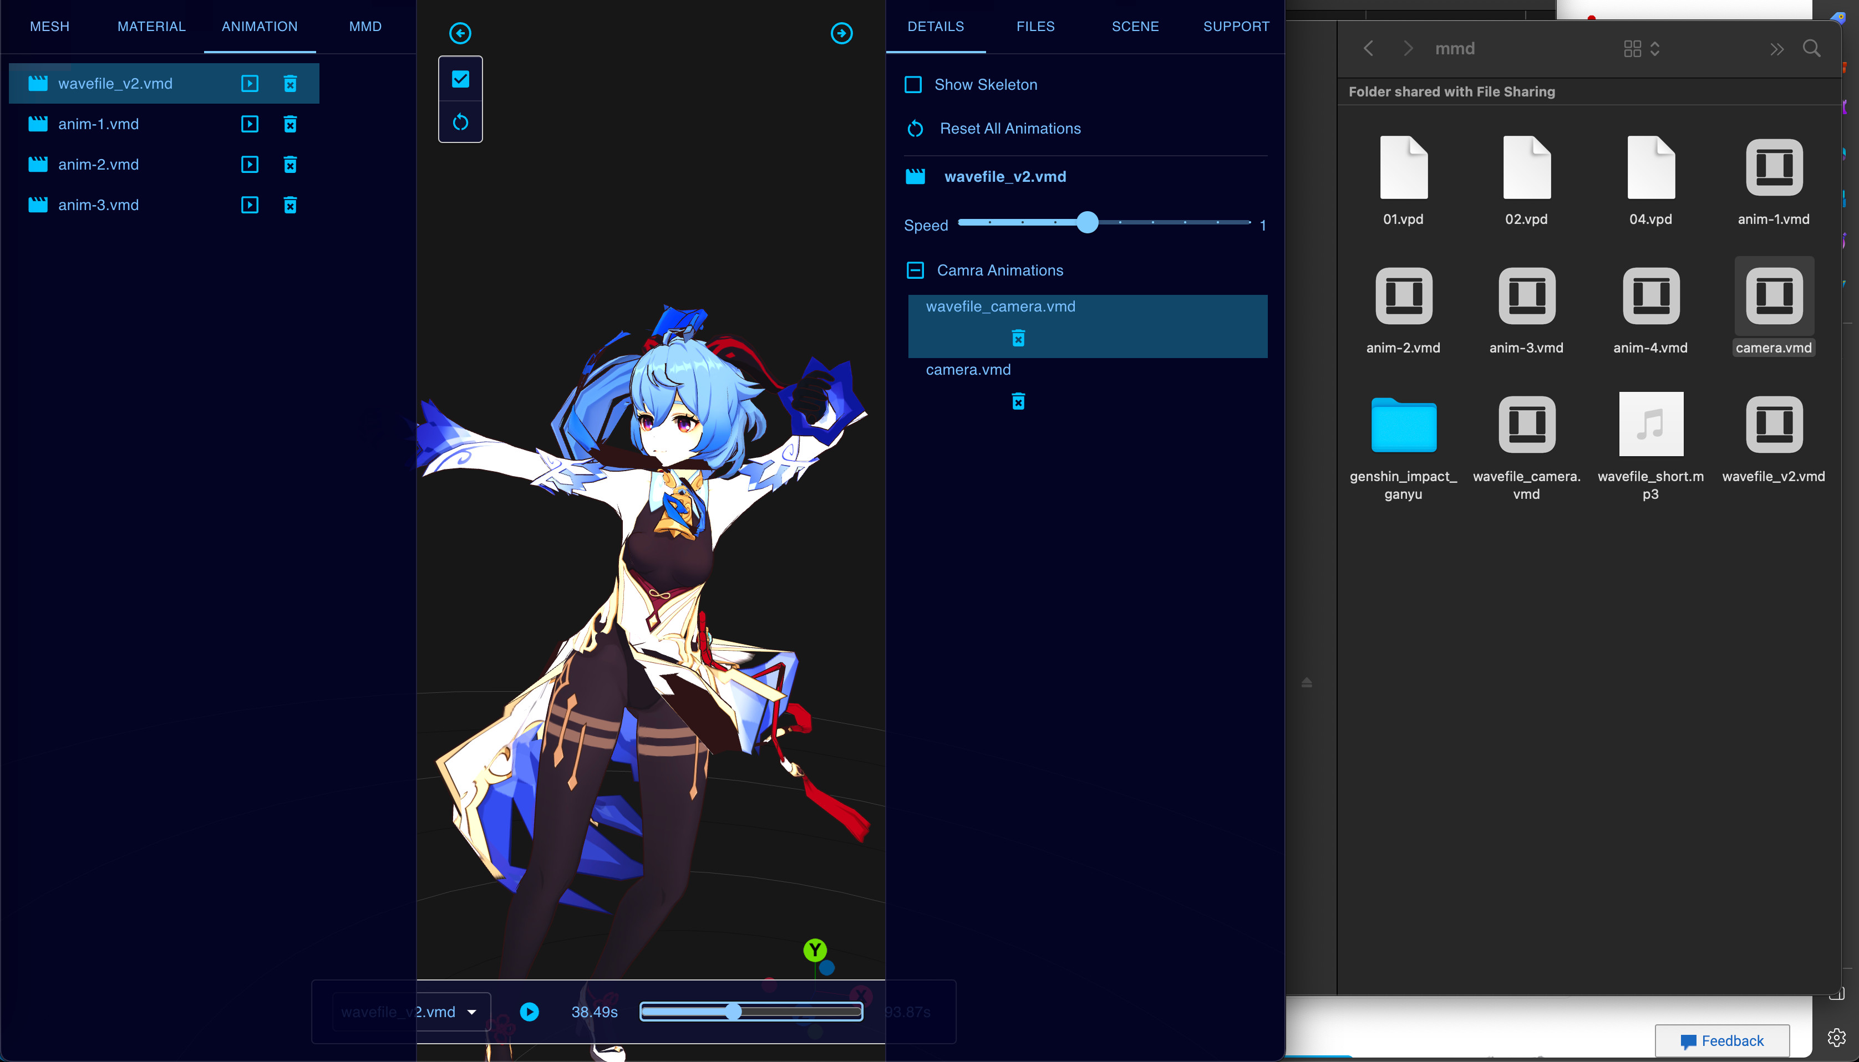Click the viewport reset rotation icon
The width and height of the screenshot is (1859, 1062).
(x=460, y=122)
